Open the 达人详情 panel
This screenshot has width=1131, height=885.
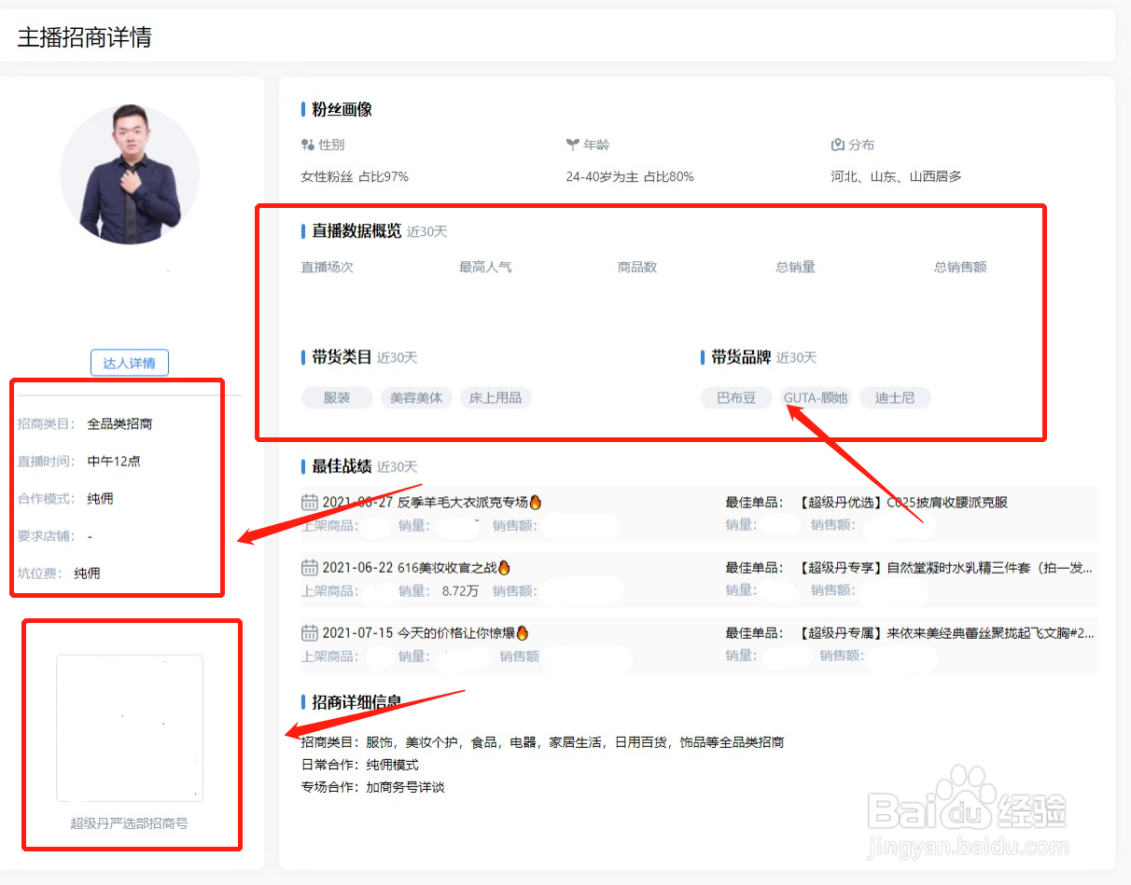point(129,362)
